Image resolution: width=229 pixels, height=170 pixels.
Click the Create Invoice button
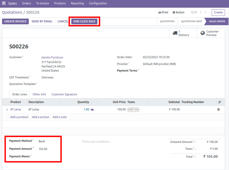point(15,21)
